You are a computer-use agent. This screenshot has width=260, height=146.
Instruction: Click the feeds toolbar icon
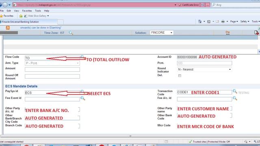(x=209, y=21)
